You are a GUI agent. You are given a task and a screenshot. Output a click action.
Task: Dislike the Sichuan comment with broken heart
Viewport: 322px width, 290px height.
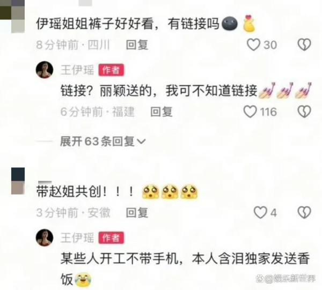304,45
